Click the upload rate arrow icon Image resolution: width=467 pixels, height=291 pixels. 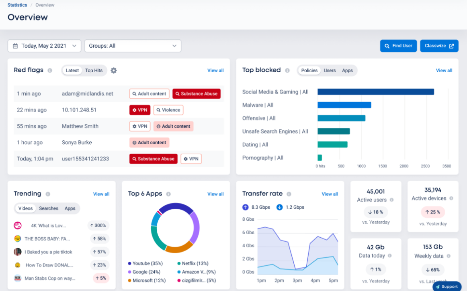tap(246, 207)
